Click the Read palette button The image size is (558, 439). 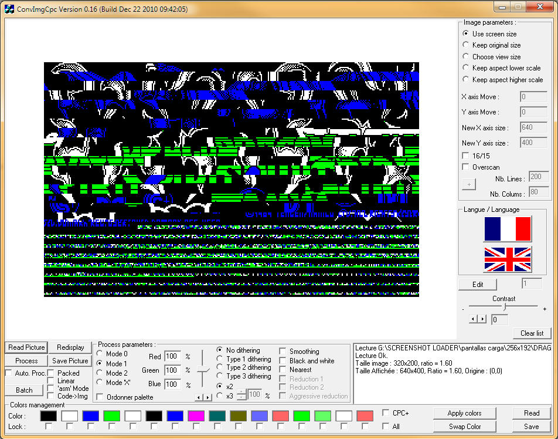(532, 413)
